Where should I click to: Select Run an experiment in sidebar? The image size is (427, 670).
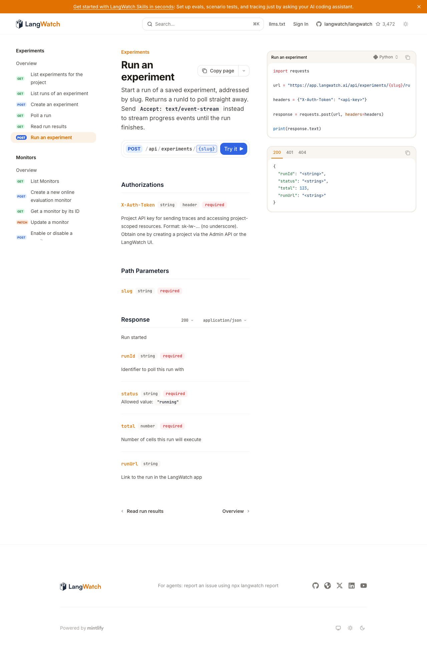(x=53, y=137)
